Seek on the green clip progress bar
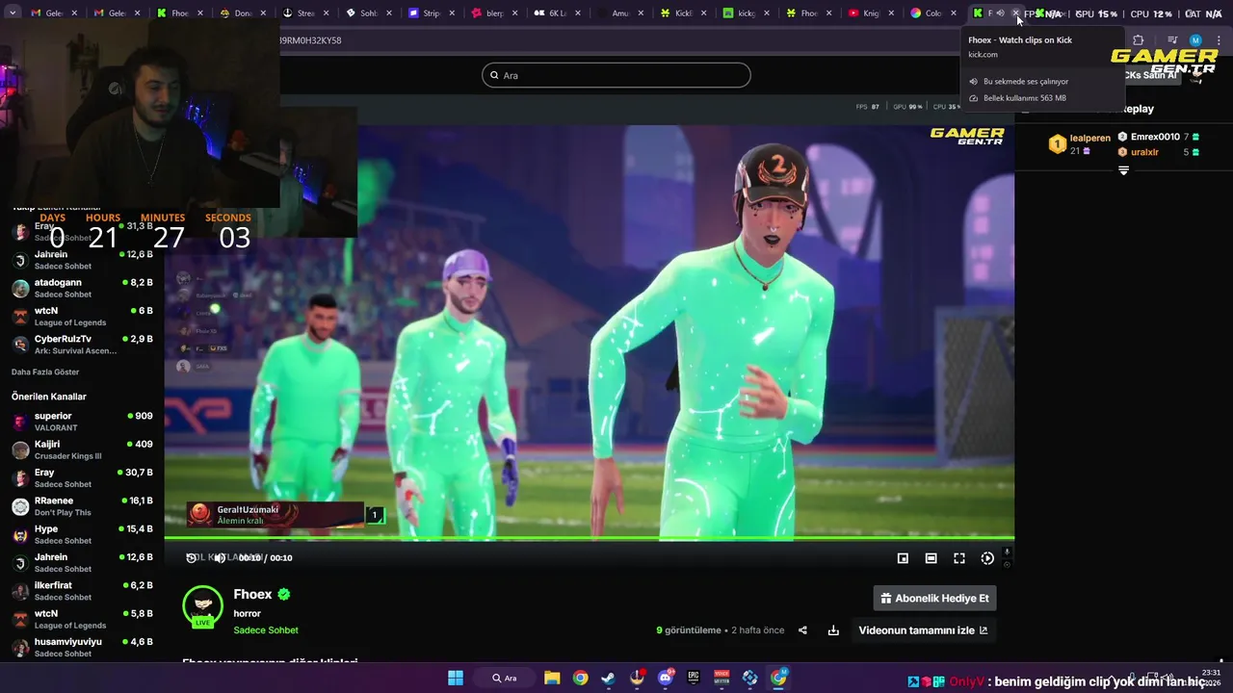 click(589, 538)
